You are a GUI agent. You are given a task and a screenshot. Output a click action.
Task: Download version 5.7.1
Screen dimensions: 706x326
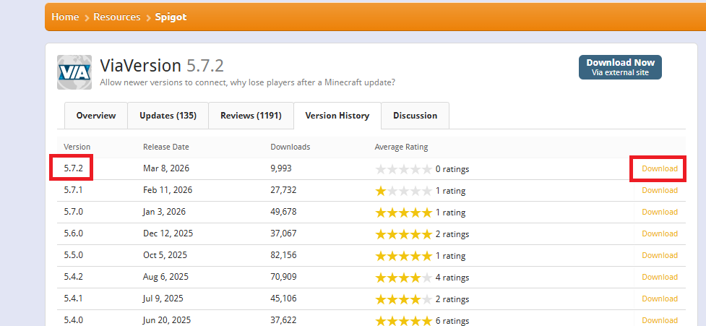pyautogui.click(x=659, y=191)
